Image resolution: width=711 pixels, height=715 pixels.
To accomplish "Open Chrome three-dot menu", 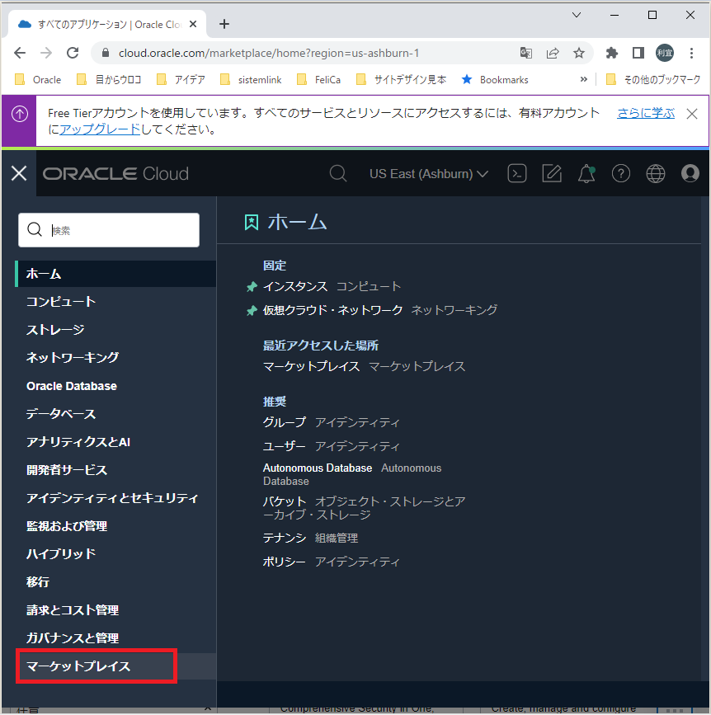I will click(x=691, y=53).
